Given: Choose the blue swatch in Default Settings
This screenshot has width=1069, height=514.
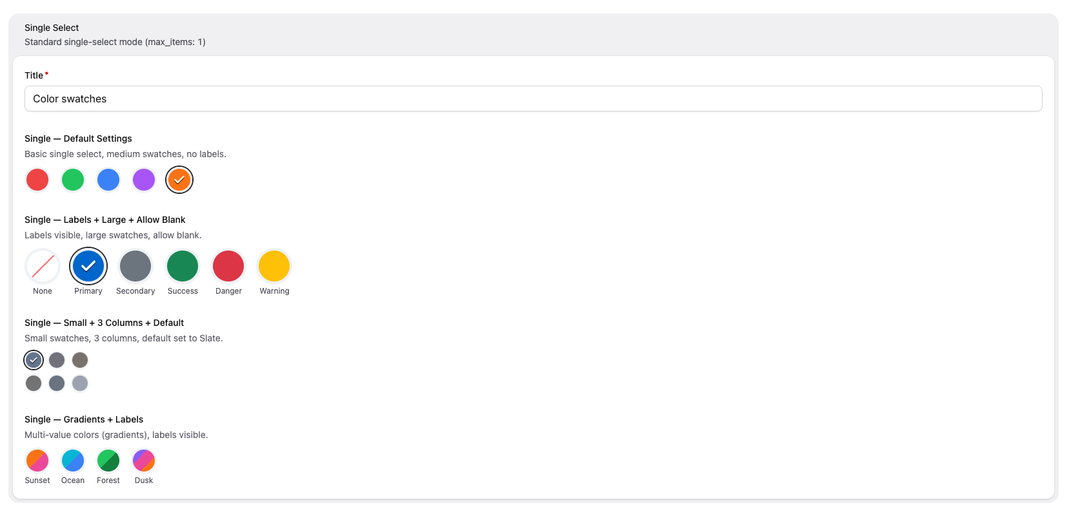Looking at the screenshot, I should pyautogui.click(x=108, y=180).
